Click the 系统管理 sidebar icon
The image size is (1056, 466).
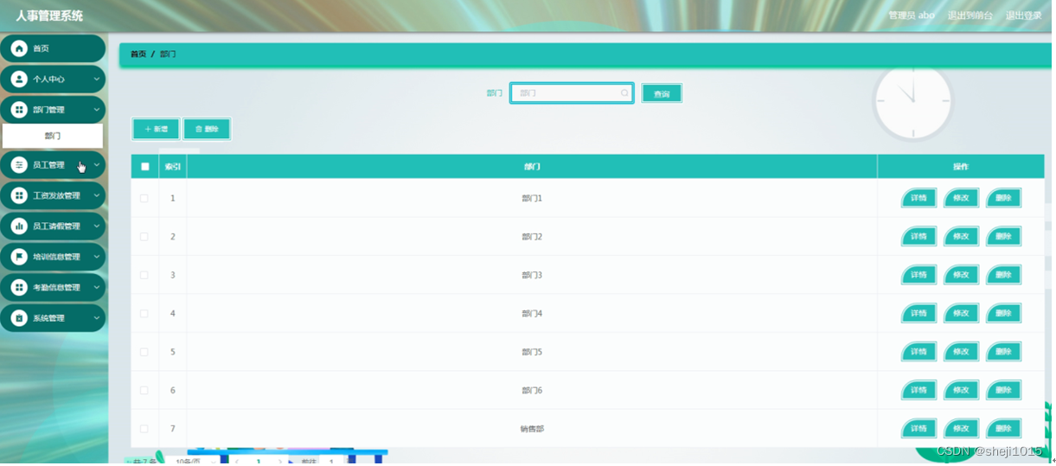point(19,318)
